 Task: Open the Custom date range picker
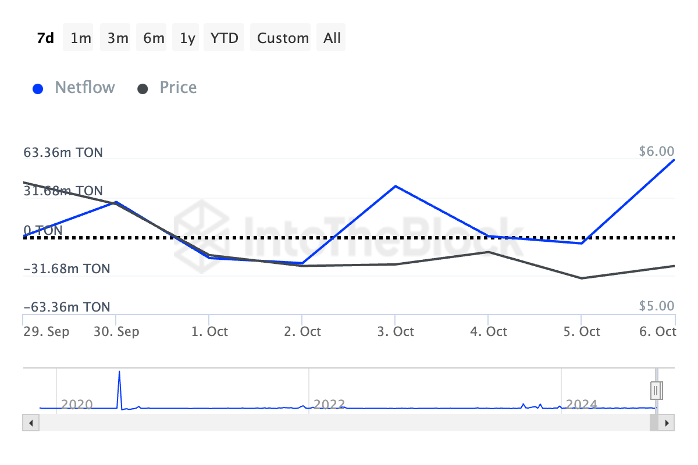point(283,38)
